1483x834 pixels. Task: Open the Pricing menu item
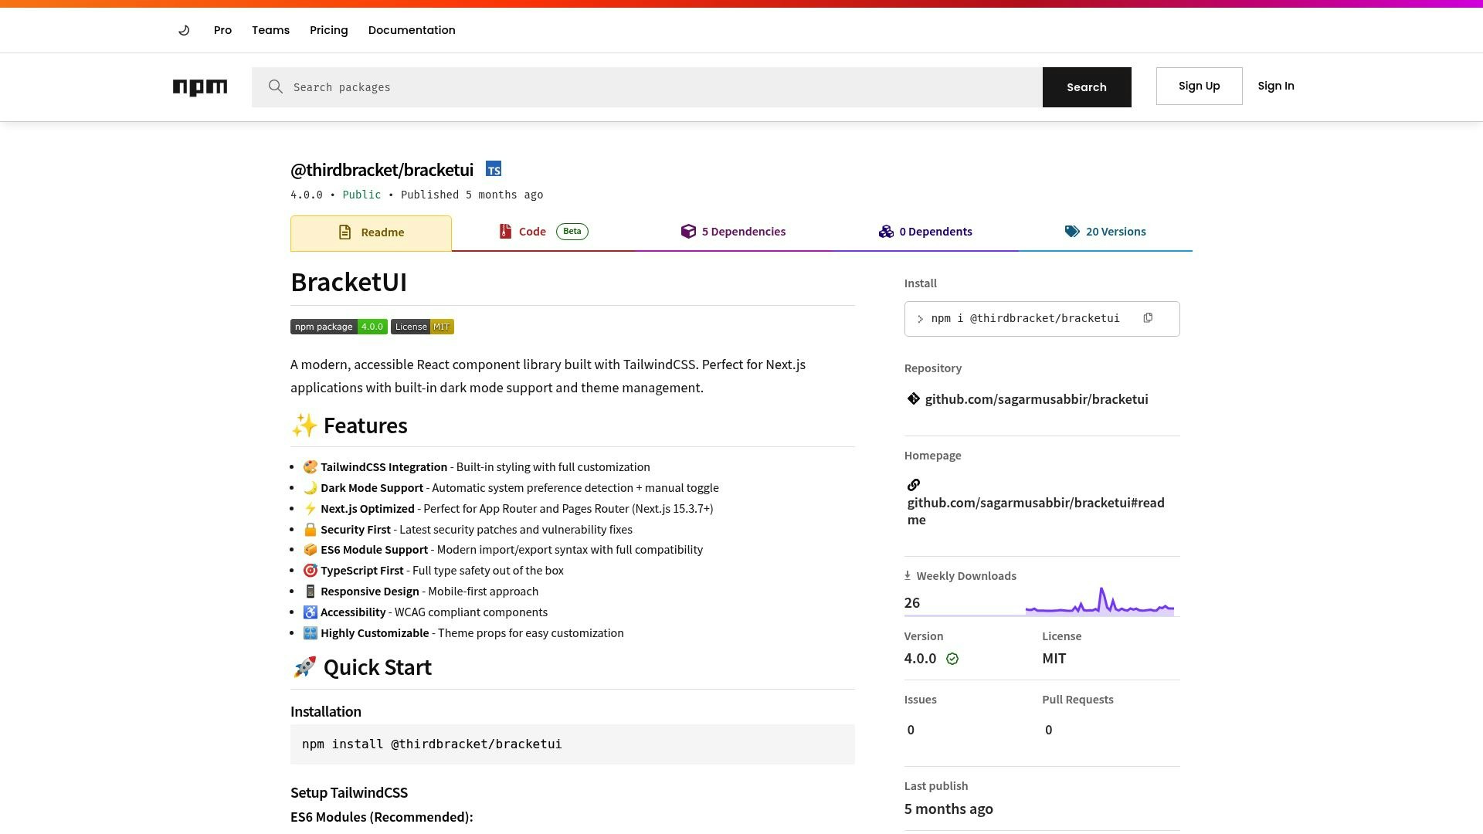point(329,30)
